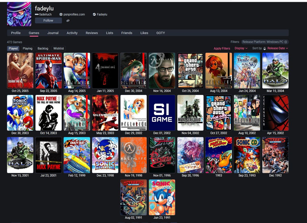This screenshot has height=223, width=307.
Task: Click the '472 Games' count text
Action: pyautogui.click(x=14, y=42)
